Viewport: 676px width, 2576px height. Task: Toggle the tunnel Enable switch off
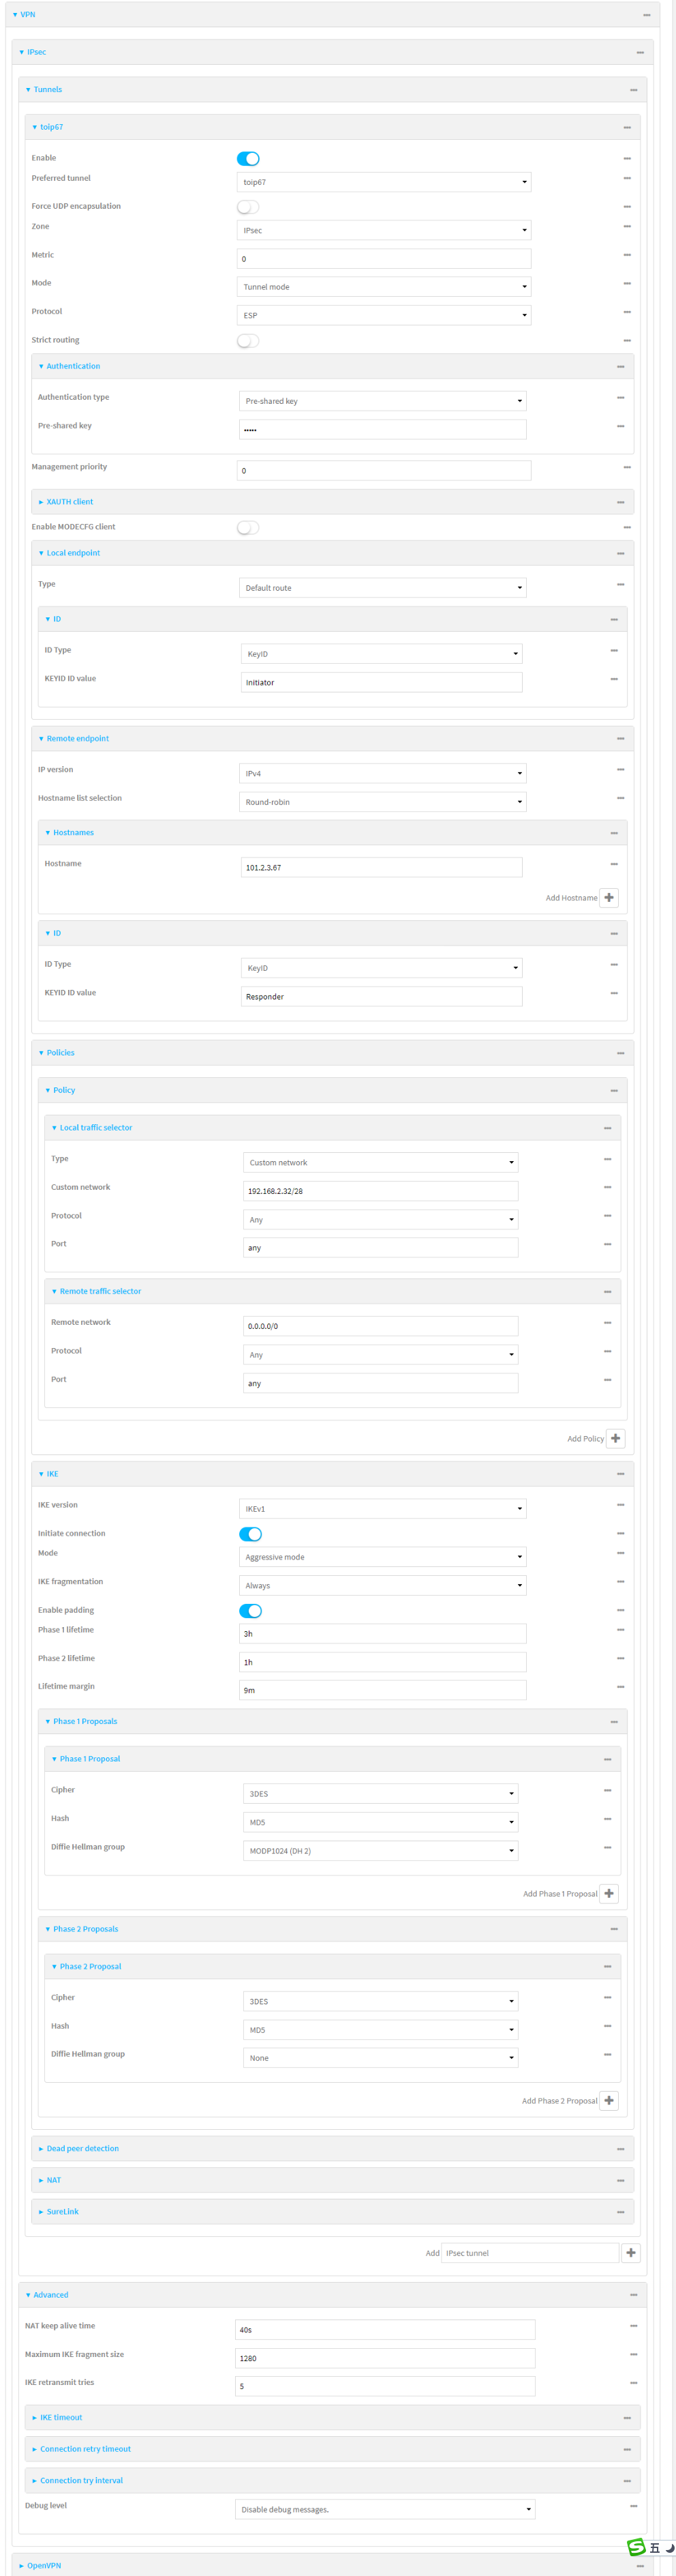click(247, 158)
